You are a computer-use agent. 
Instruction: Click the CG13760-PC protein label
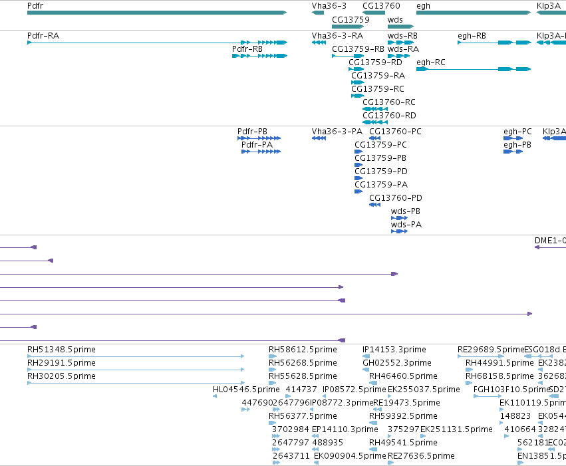pyautogui.click(x=395, y=132)
